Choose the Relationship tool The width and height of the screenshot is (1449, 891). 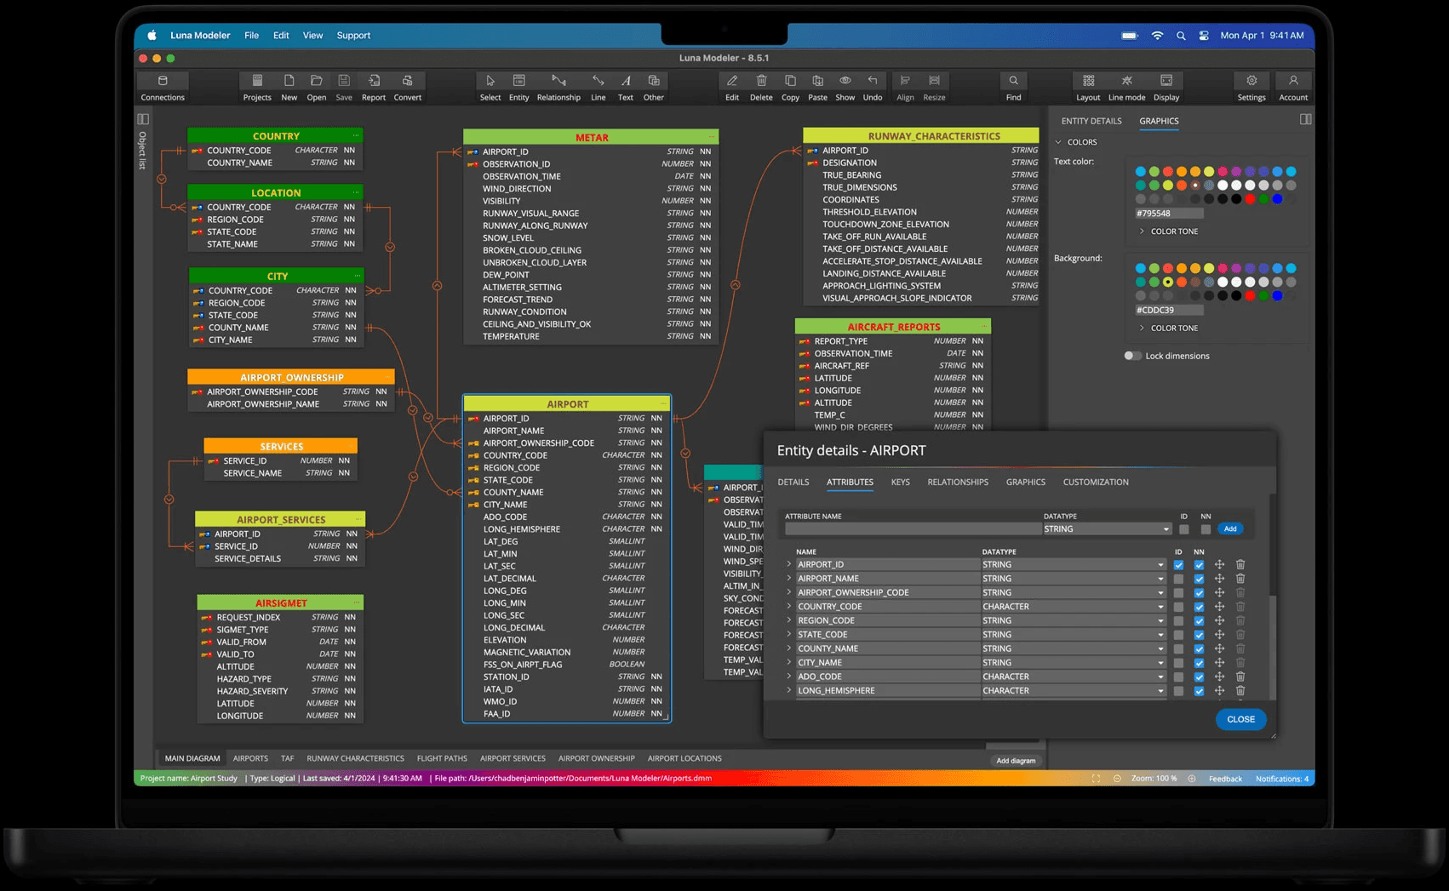click(x=558, y=81)
